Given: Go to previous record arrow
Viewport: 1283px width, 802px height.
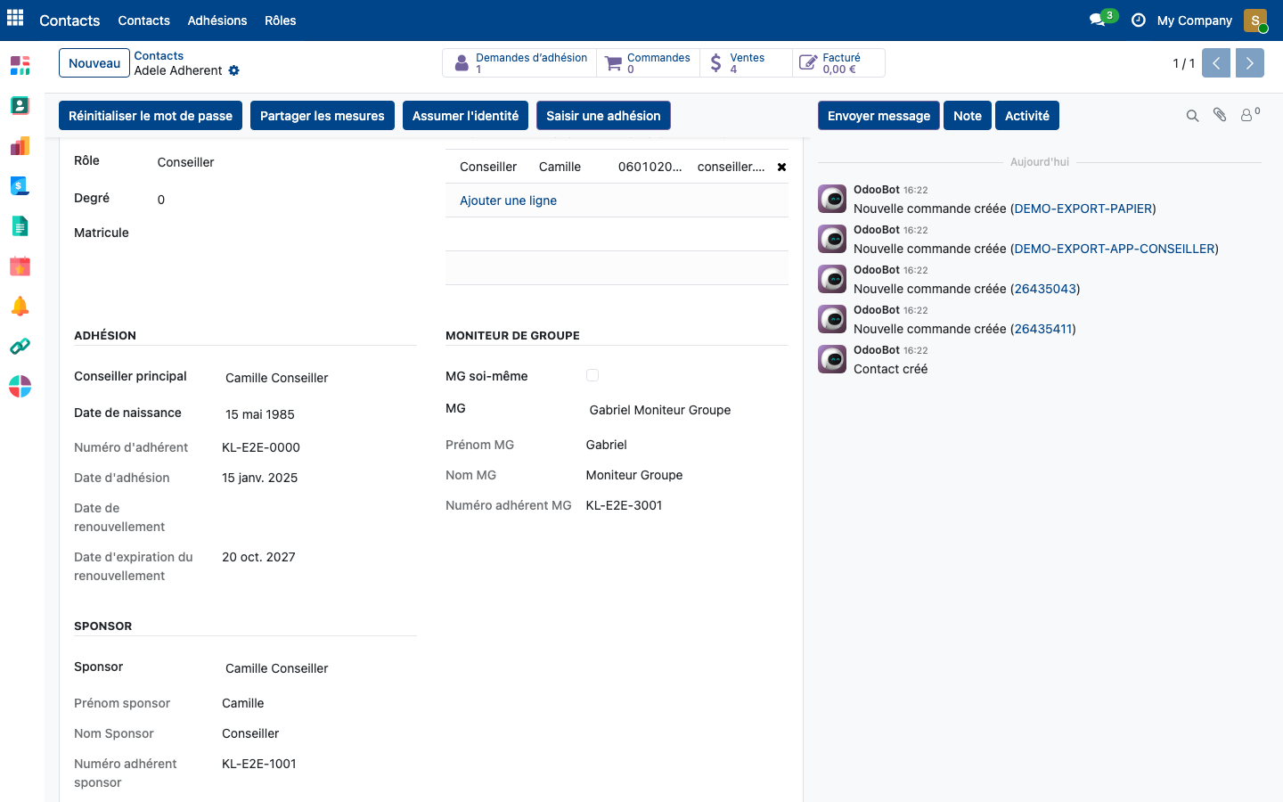Looking at the screenshot, I should click(1216, 63).
